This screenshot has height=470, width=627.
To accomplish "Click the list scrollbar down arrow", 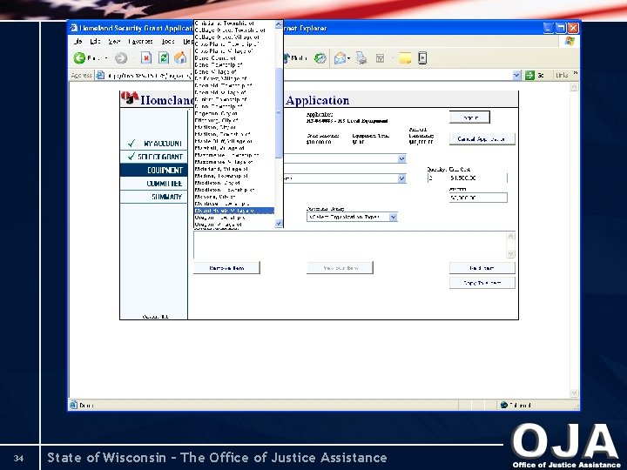I will [x=279, y=224].
